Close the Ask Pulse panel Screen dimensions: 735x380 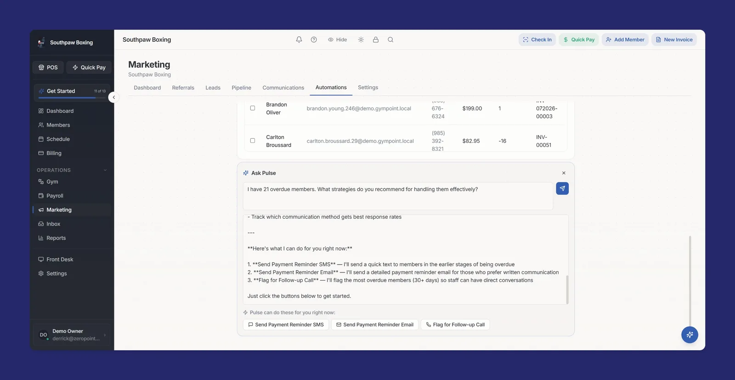coord(564,173)
